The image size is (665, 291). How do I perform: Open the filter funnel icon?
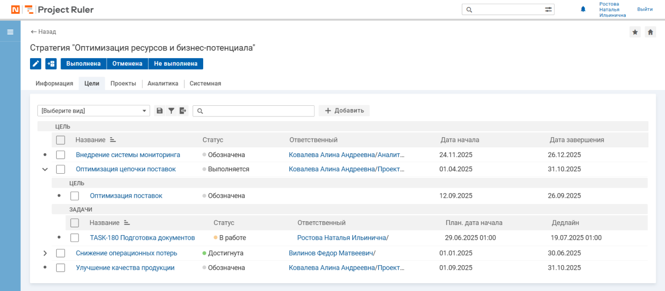[171, 111]
